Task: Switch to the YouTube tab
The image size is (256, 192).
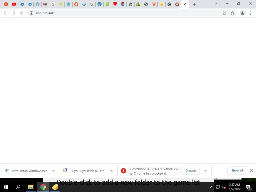Action: [14, 4]
